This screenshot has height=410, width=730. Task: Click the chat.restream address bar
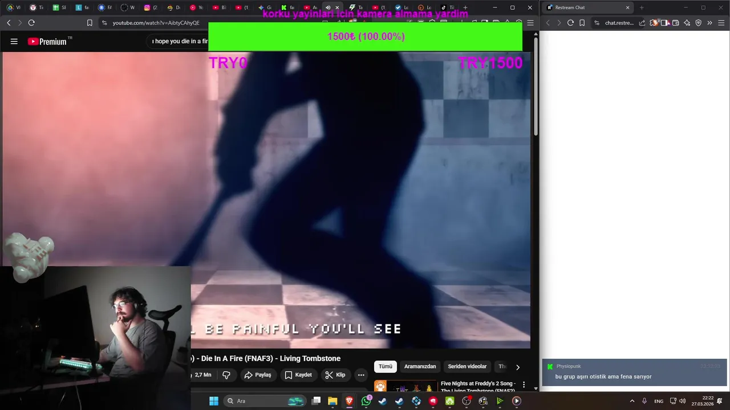click(x=619, y=23)
